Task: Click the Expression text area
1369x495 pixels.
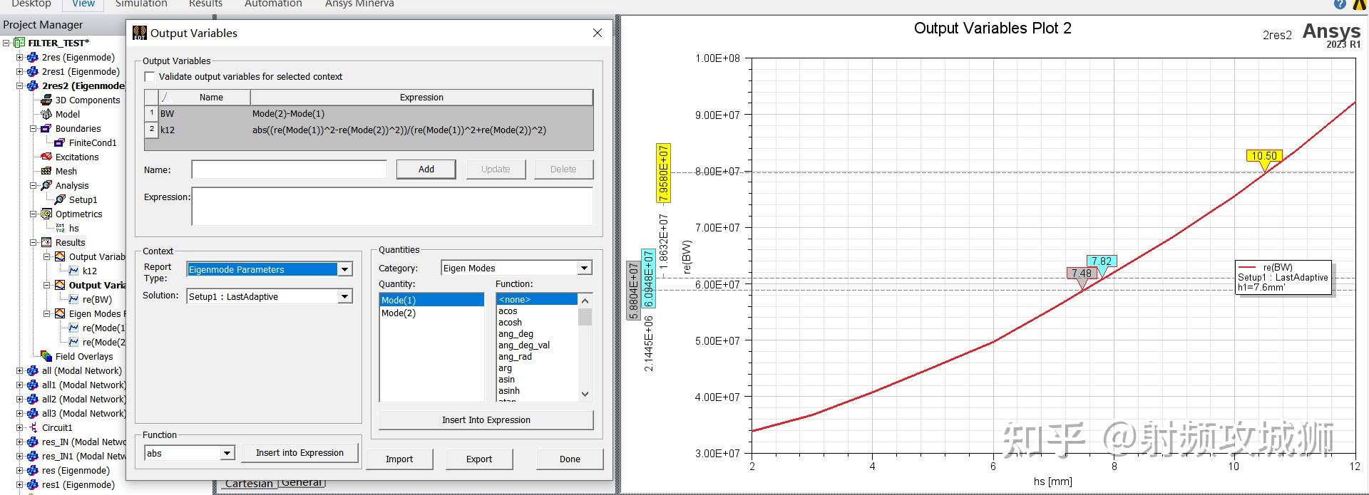Action: click(392, 207)
